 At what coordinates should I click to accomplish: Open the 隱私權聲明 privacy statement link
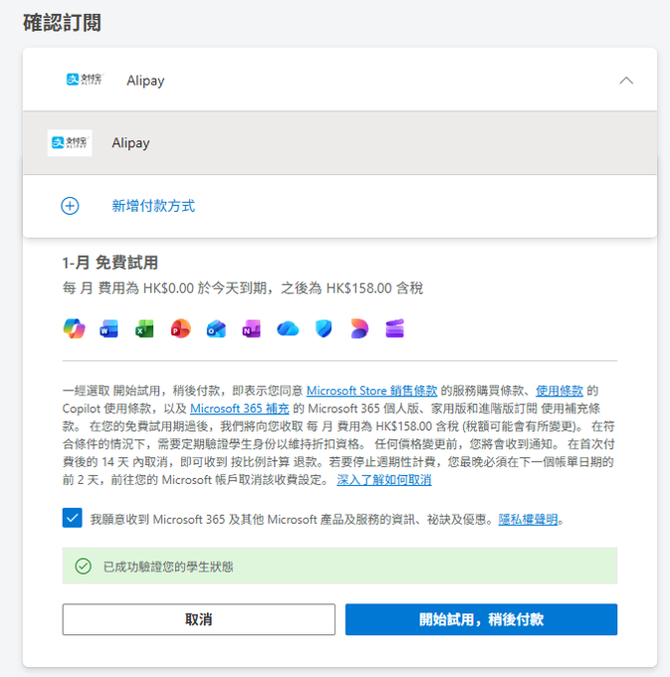click(x=527, y=520)
